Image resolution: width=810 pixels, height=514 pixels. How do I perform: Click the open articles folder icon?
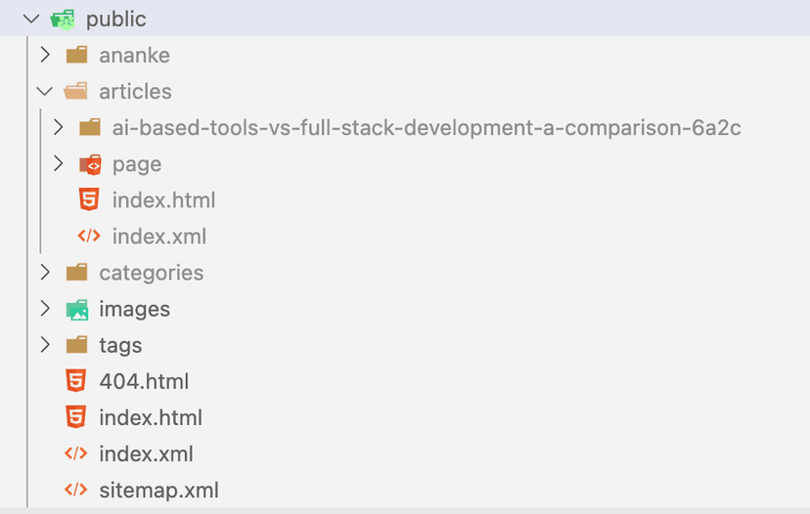[75, 91]
